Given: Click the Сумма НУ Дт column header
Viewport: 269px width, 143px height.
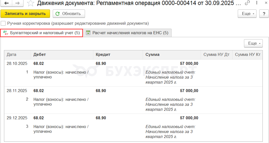Looking at the screenshot, I should [216, 55].
